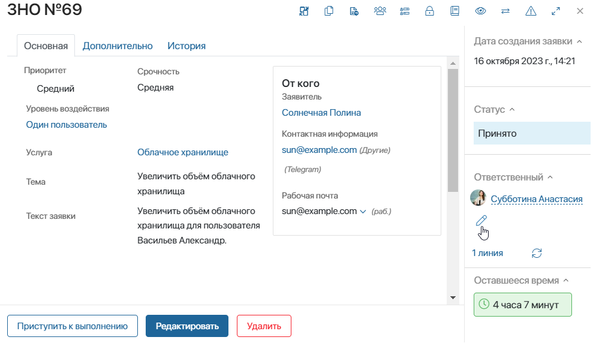Click the padlock icon
This screenshot has width=593, height=343.
point(430,11)
